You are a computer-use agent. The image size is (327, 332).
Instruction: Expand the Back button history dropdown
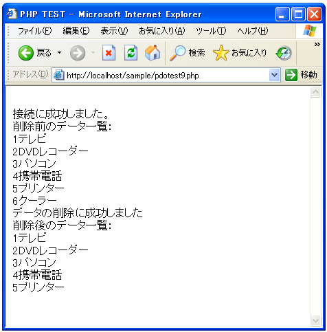tap(59, 53)
